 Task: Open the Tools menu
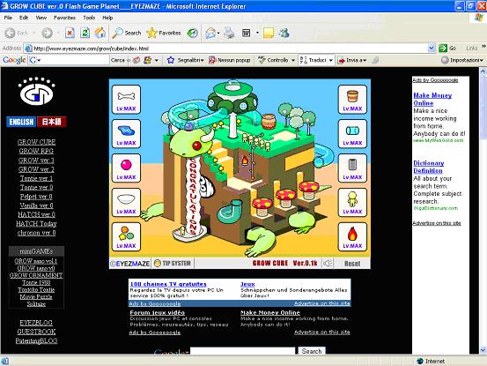tap(89, 18)
